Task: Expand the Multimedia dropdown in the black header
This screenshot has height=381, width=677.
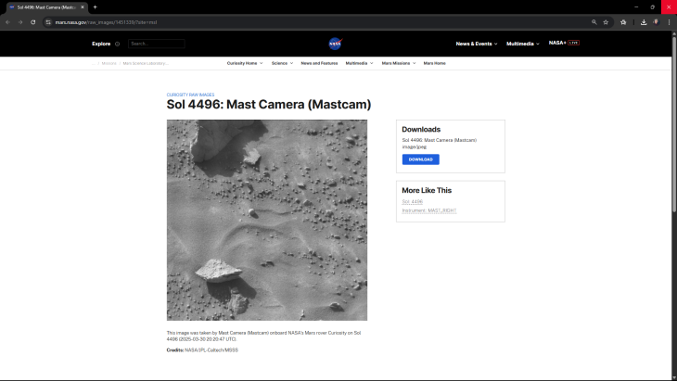Action: click(522, 44)
